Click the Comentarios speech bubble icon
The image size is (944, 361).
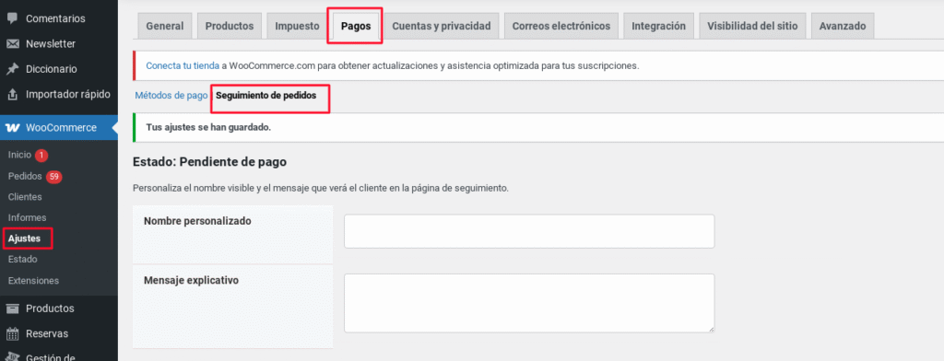click(x=12, y=18)
